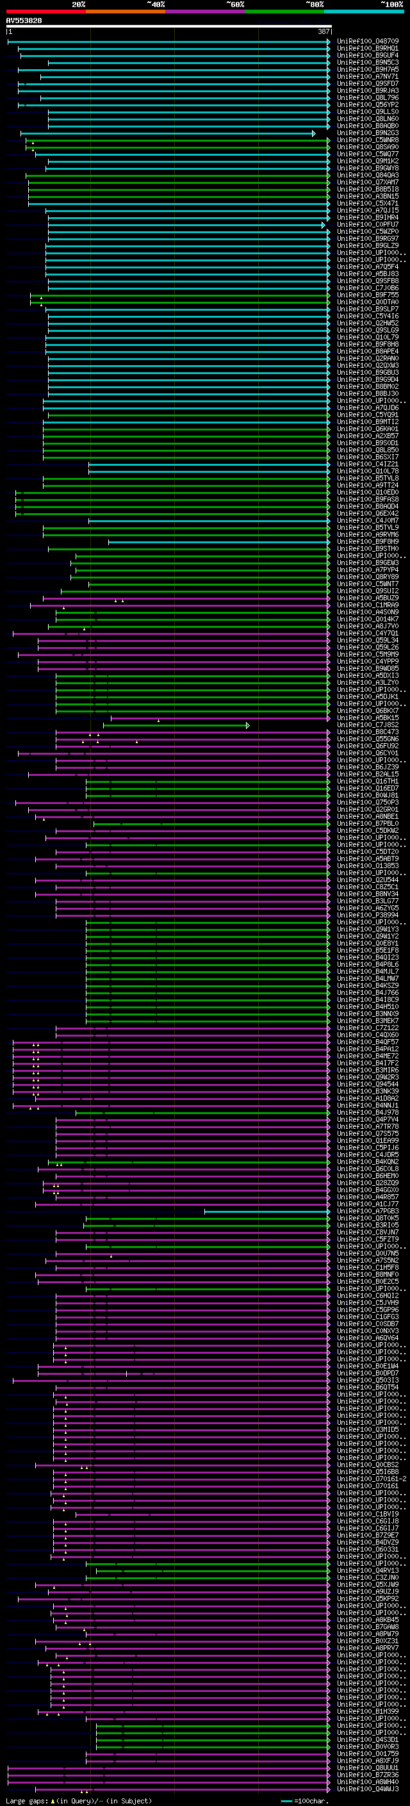The height and width of the screenshot is (1806, 410).
Task: Open hit UniRef100_B9RHQ1
Action: point(368,49)
